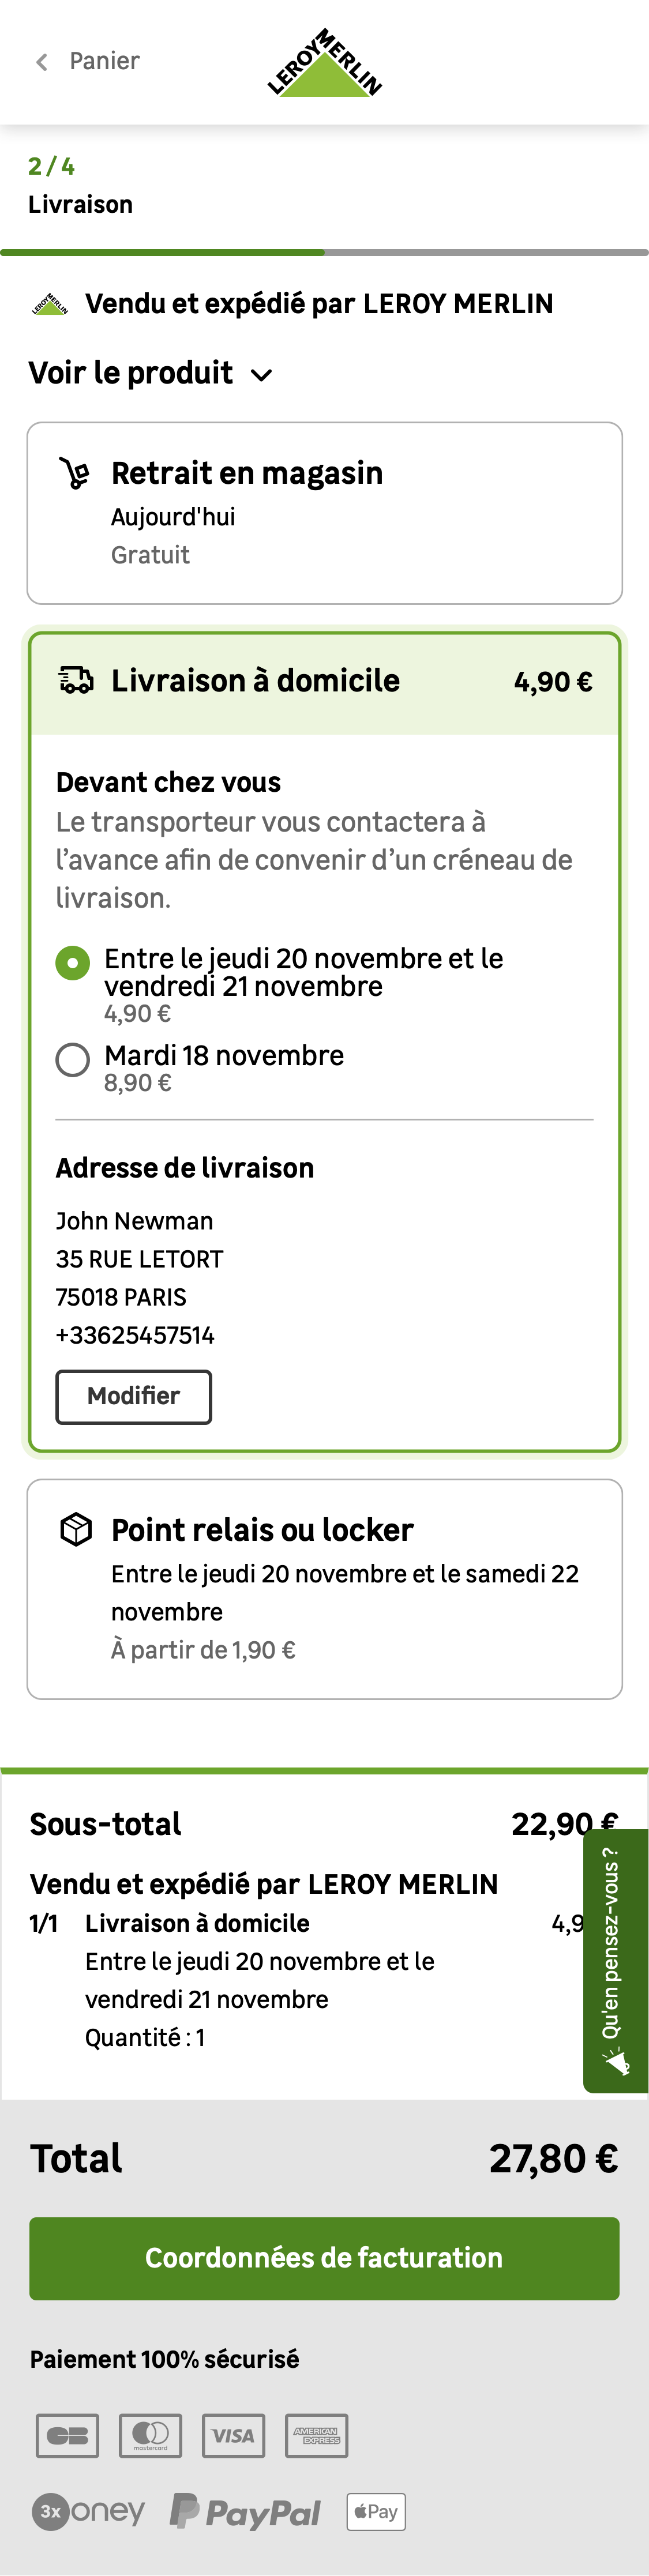Click the Apple Pay icon
The image size is (649, 2576).
click(x=376, y=2511)
